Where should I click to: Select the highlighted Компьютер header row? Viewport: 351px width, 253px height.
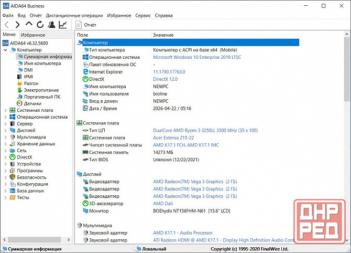coord(188,43)
